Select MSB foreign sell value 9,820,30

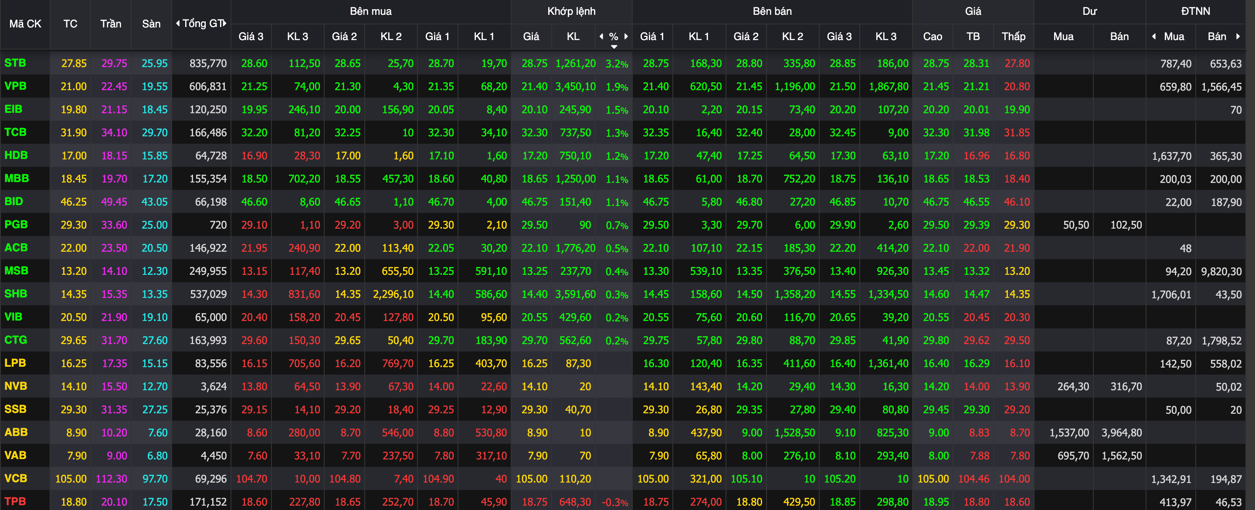pyautogui.click(x=1221, y=271)
